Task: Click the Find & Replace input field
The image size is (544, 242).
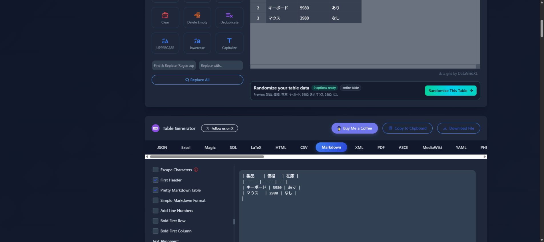Action: pos(174,65)
